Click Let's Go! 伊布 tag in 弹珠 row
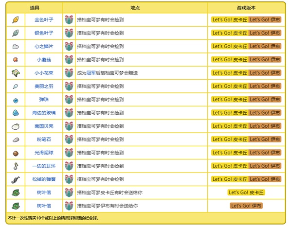 click(x=265, y=100)
